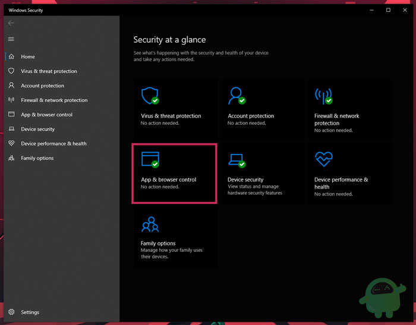Click the large Device security laptop icon
The image size is (416, 325).
(237, 160)
